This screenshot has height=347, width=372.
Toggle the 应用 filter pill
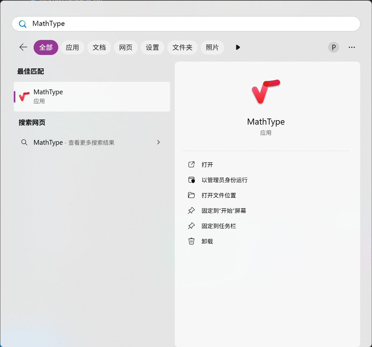click(72, 47)
